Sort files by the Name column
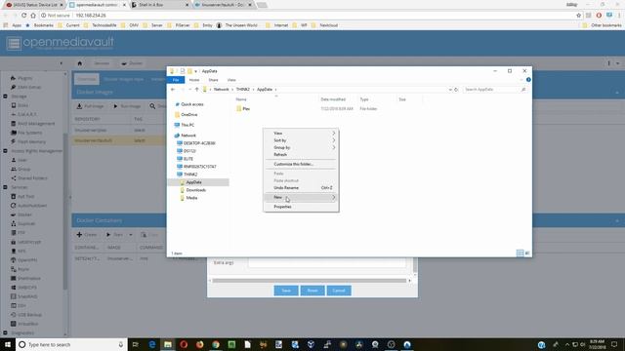The height and width of the screenshot is (351, 625). [x=241, y=99]
